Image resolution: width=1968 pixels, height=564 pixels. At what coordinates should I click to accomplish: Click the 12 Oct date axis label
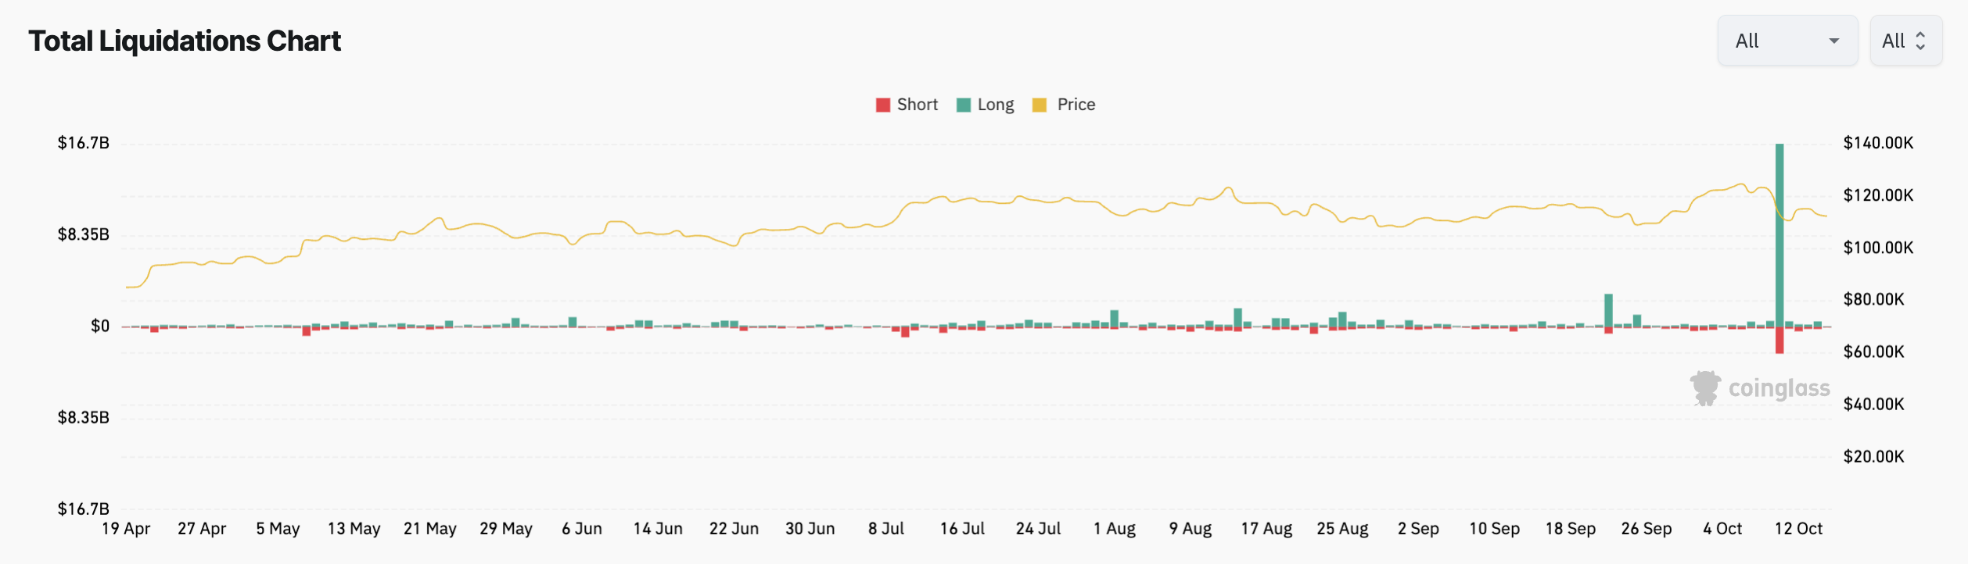(1798, 529)
